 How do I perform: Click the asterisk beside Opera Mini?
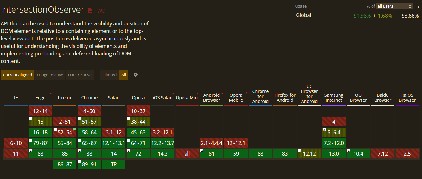tap(198, 94)
